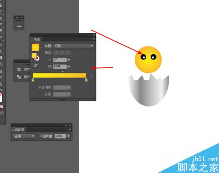
Task: Open the Align (对齐) panel icon
Action: click(x=19, y=69)
